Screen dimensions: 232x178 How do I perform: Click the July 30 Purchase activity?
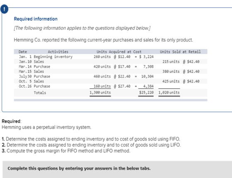[42, 76]
